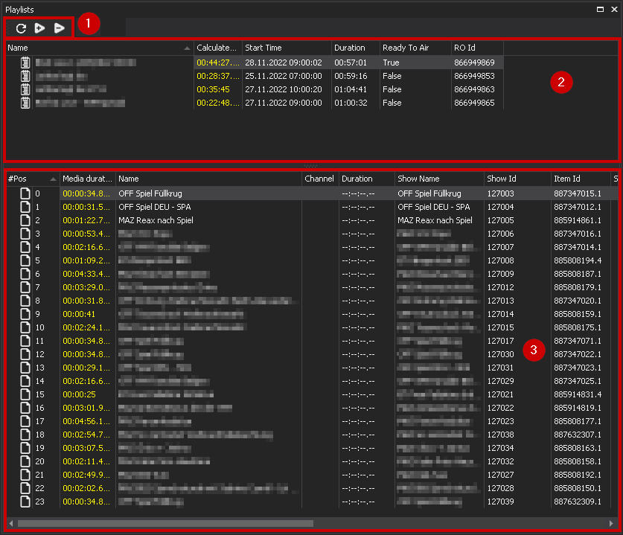This screenshot has width=623, height=535.
Task: Open the Playlists panel dropdown arrow
Action: click(x=600, y=8)
